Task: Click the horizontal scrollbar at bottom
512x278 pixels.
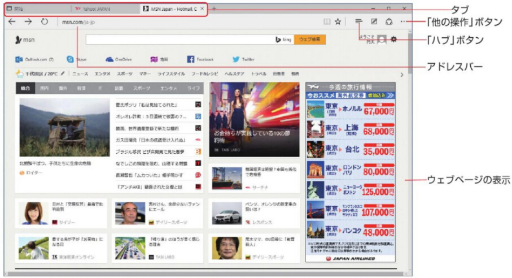Action: 205,273
